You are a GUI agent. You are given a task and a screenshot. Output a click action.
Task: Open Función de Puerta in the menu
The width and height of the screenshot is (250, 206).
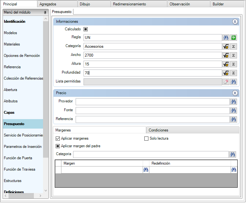click(x=18, y=158)
